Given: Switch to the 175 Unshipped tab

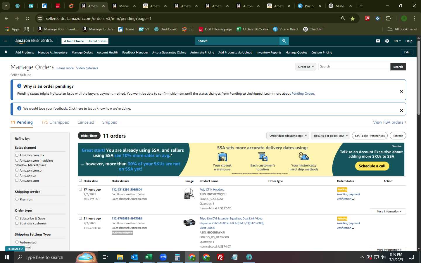Looking at the screenshot, I should [55, 122].
